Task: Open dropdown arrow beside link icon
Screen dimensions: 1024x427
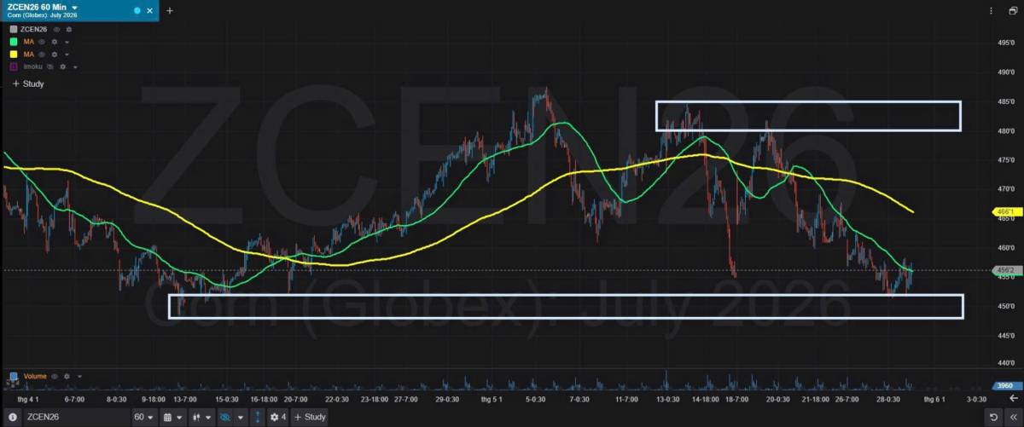Action: (241, 418)
